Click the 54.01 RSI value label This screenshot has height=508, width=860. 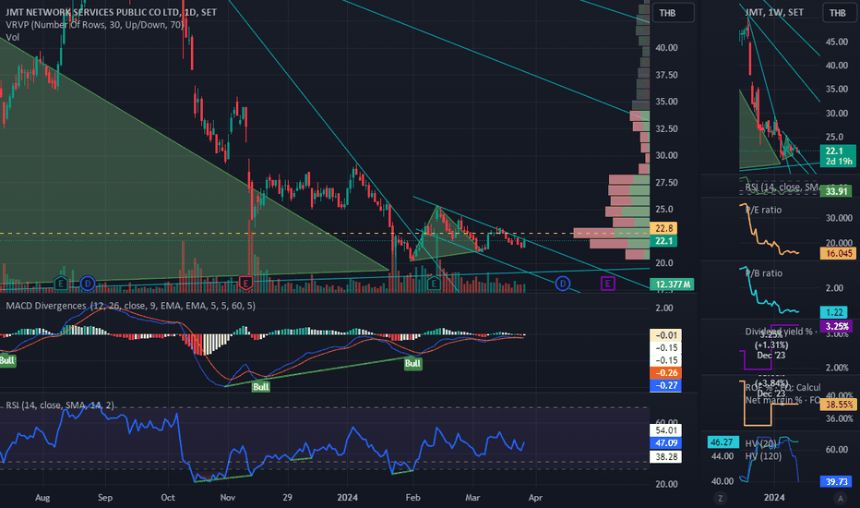666,430
